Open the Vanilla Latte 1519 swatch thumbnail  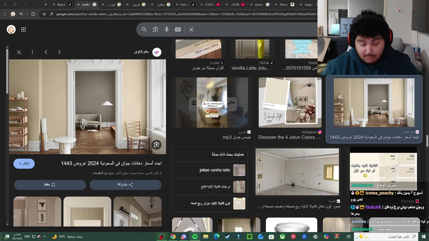pyautogui.click(x=290, y=102)
